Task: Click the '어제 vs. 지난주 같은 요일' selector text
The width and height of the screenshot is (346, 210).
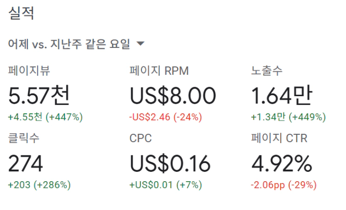Action: (x=69, y=44)
